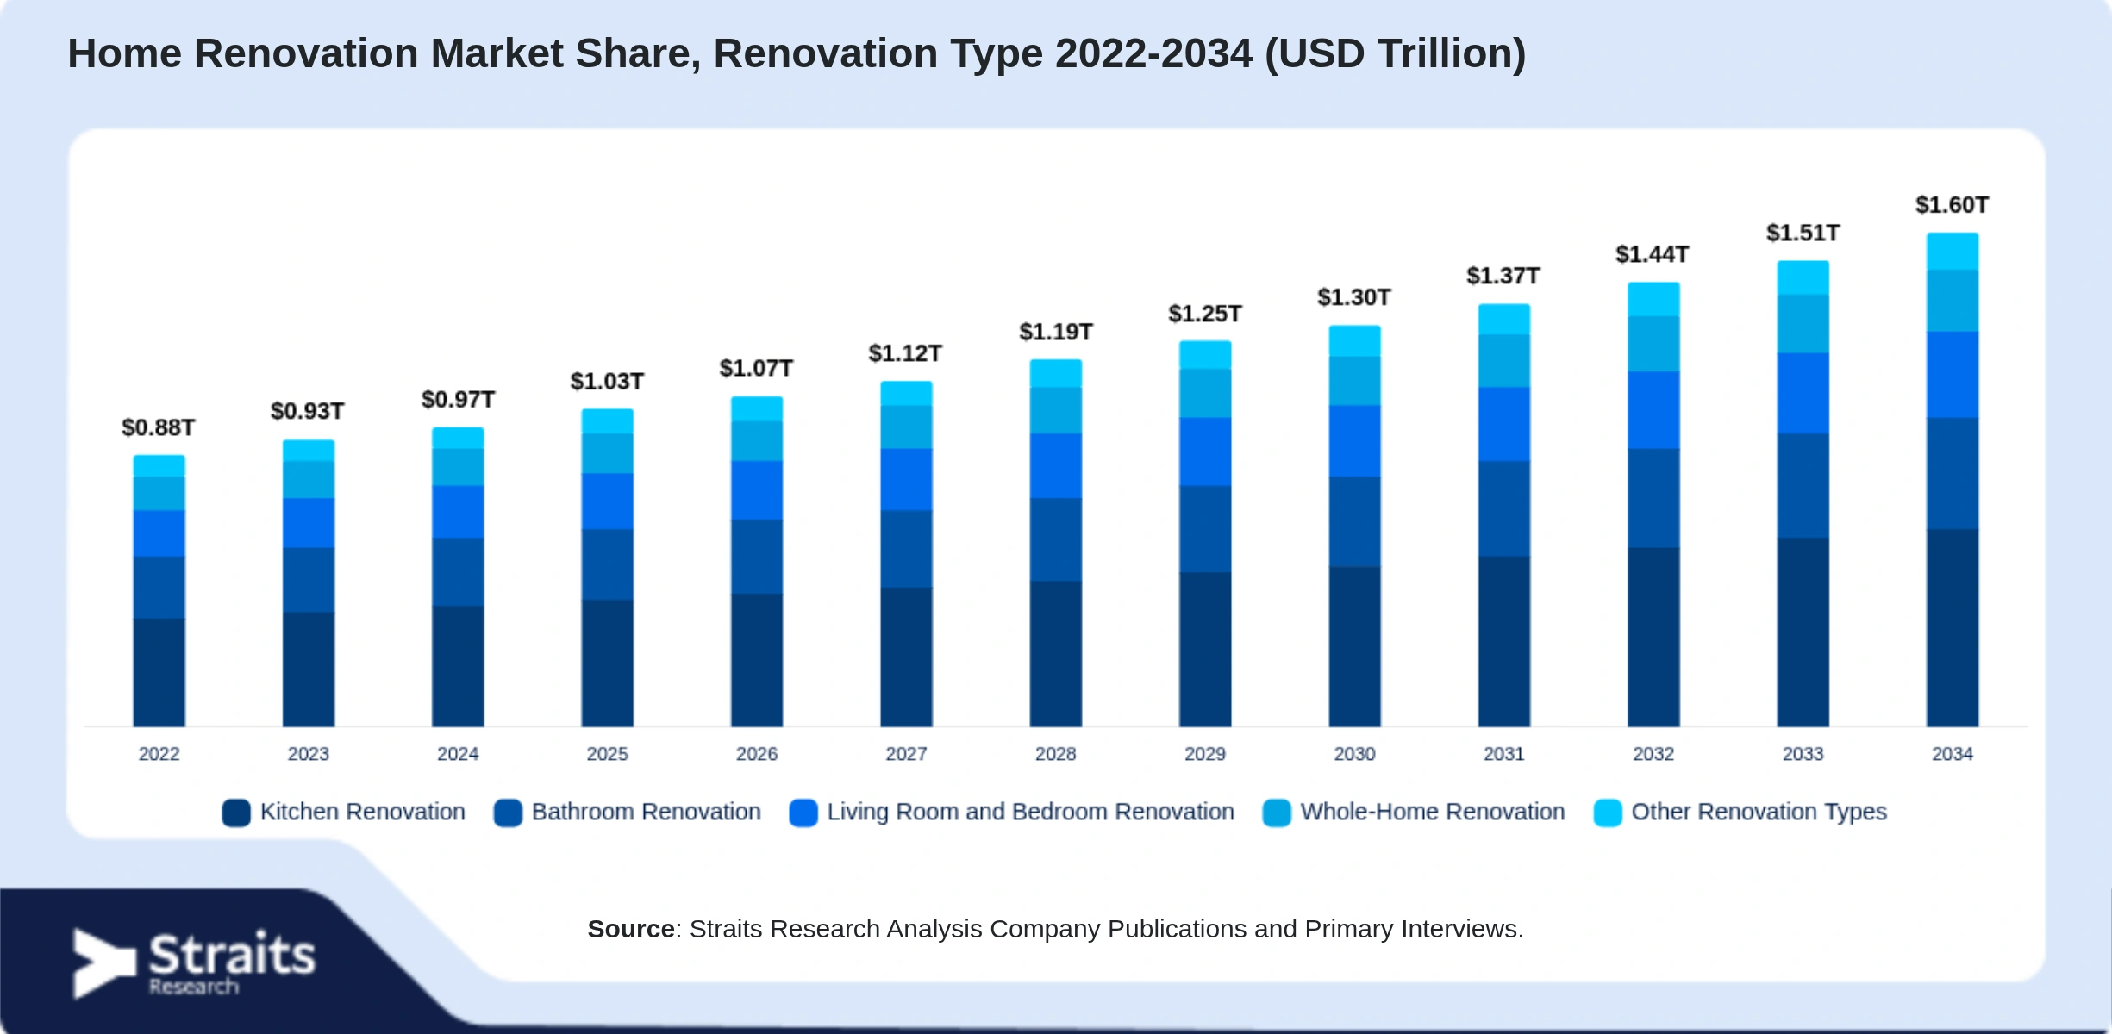Click the $1.44T value label
Viewport: 2112px width, 1034px height.
click(1653, 254)
